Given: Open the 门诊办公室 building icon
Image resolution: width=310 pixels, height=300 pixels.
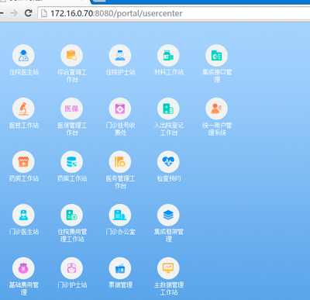Looking at the screenshot, I should (x=120, y=216).
